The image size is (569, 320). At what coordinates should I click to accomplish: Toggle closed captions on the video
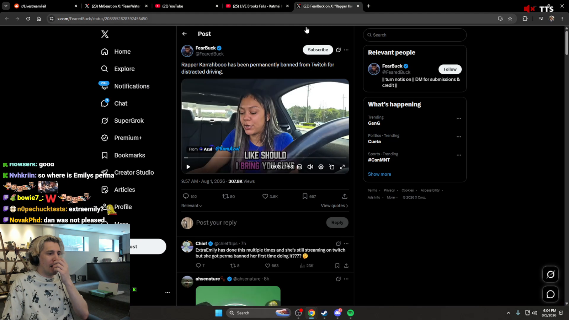(300, 167)
